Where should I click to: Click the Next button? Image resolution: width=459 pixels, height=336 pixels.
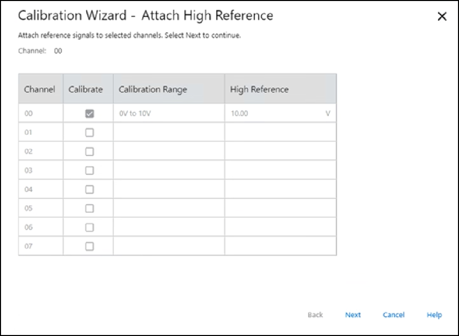(353, 315)
